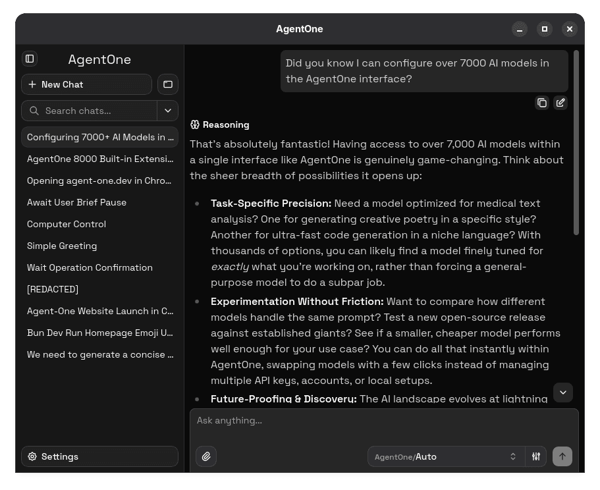
Task: Click the user message bubble text
Action: click(418, 71)
